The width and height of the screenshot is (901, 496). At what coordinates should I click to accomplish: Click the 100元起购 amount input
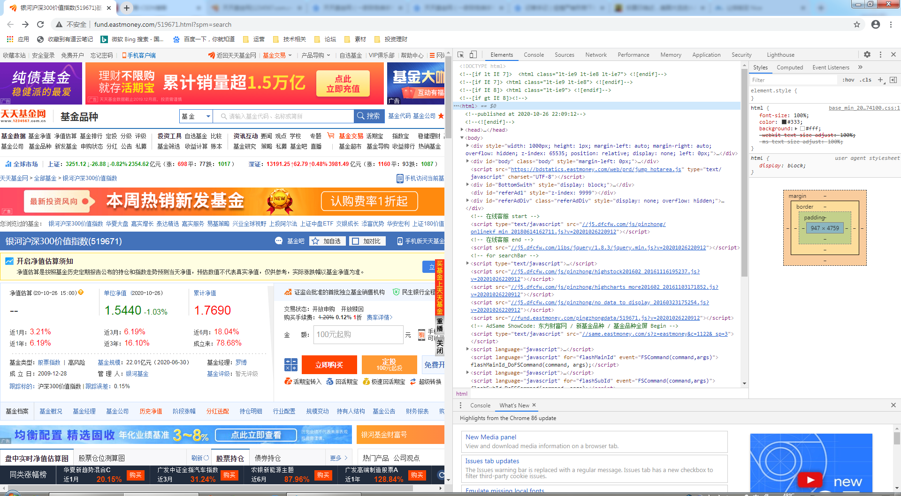pos(358,334)
